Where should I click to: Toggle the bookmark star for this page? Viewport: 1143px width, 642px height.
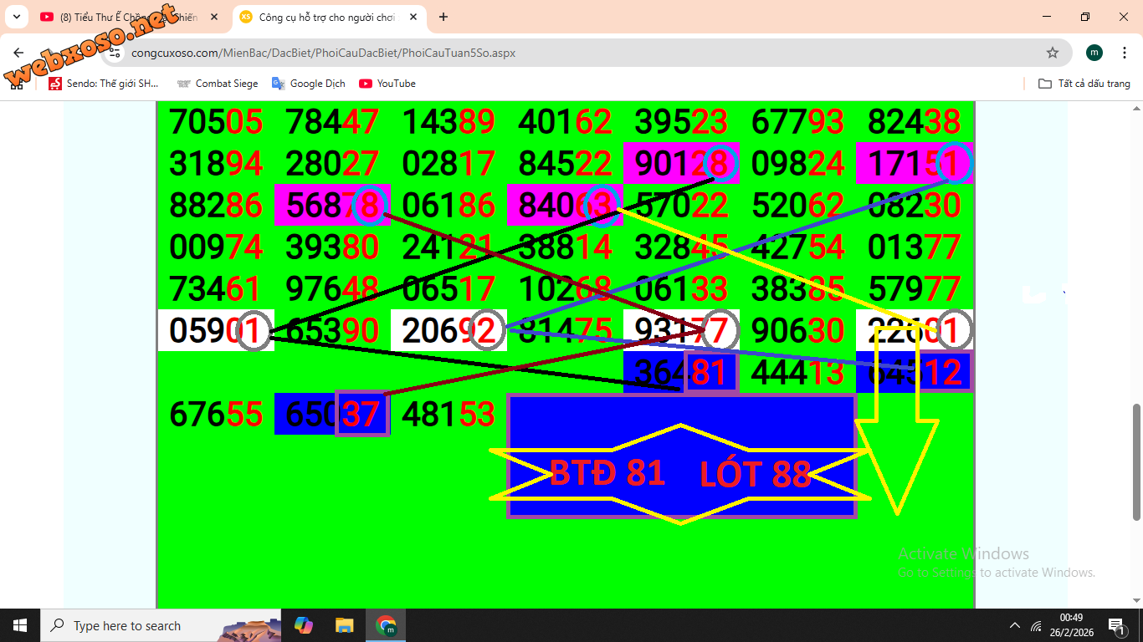pyautogui.click(x=1053, y=52)
